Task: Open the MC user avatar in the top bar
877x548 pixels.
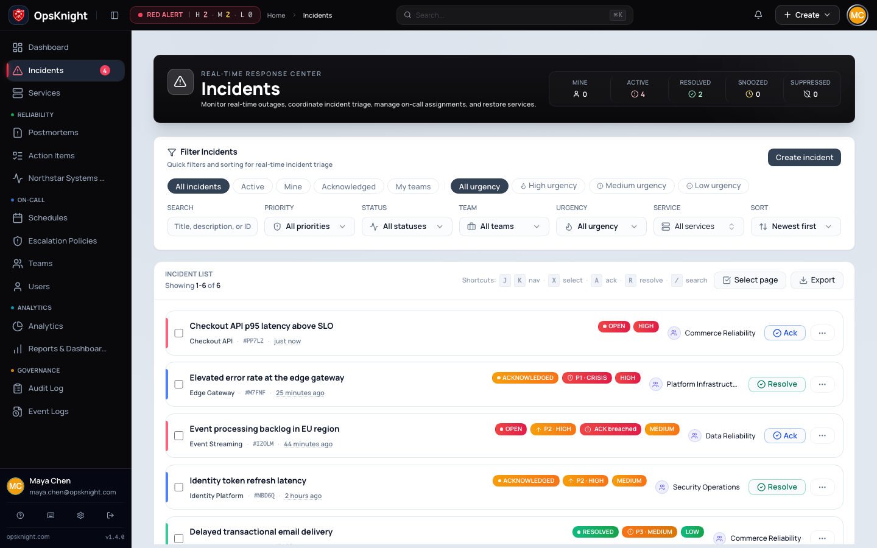Action: pos(857,15)
